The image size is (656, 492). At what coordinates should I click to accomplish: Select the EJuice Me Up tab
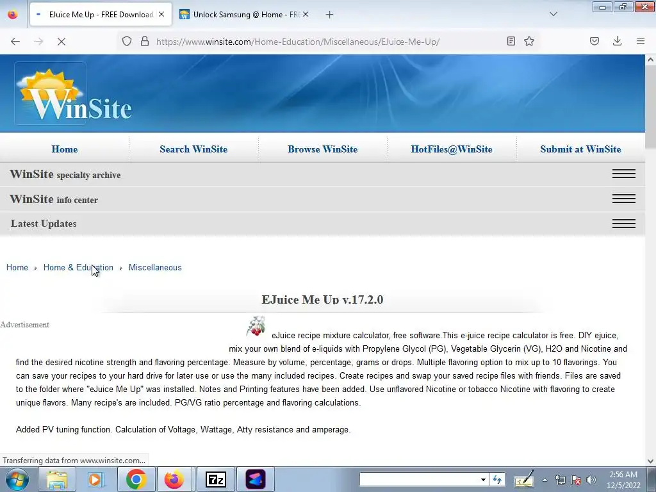pyautogui.click(x=101, y=15)
